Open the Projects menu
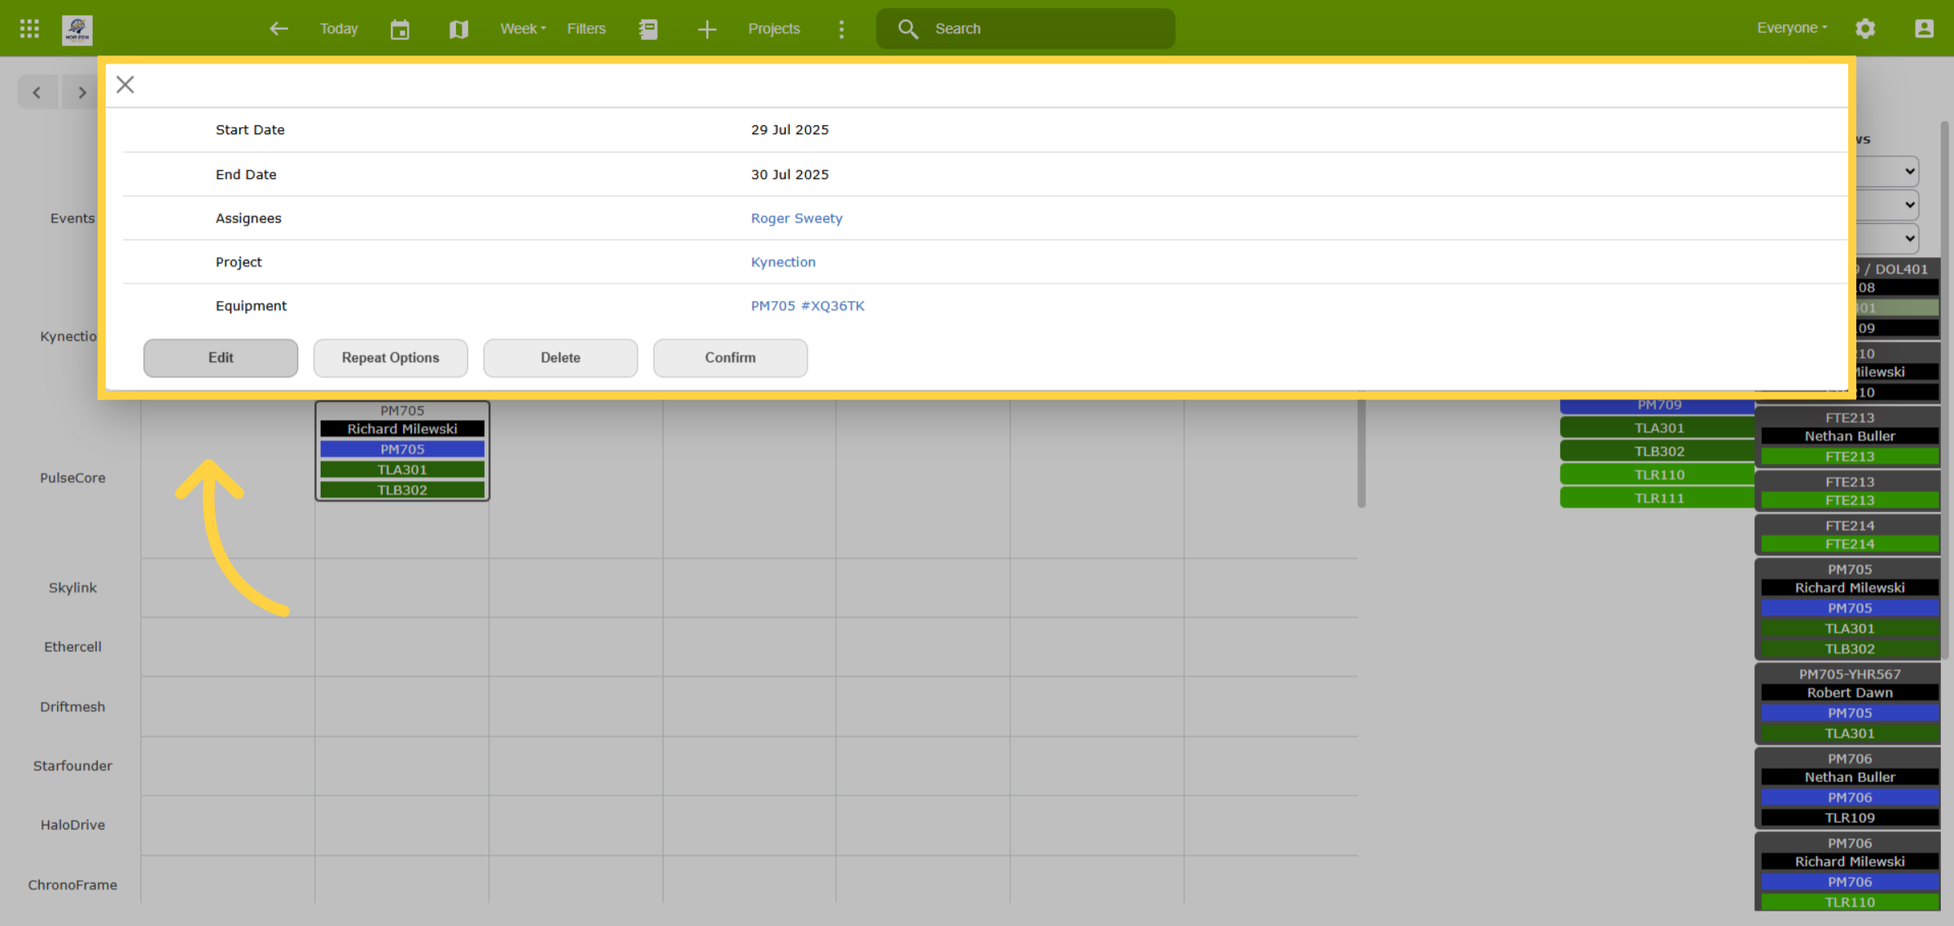Image resolution: width=1954 pixels, height=926 pixels. pos(774,28)
